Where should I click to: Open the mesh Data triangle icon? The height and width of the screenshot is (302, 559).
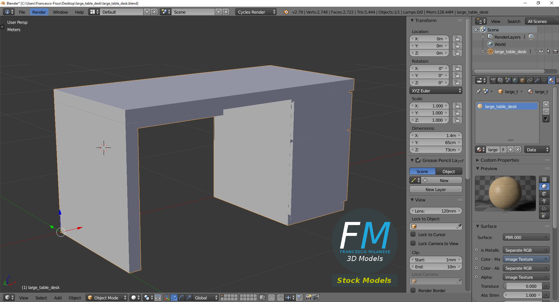coord(544,80)
